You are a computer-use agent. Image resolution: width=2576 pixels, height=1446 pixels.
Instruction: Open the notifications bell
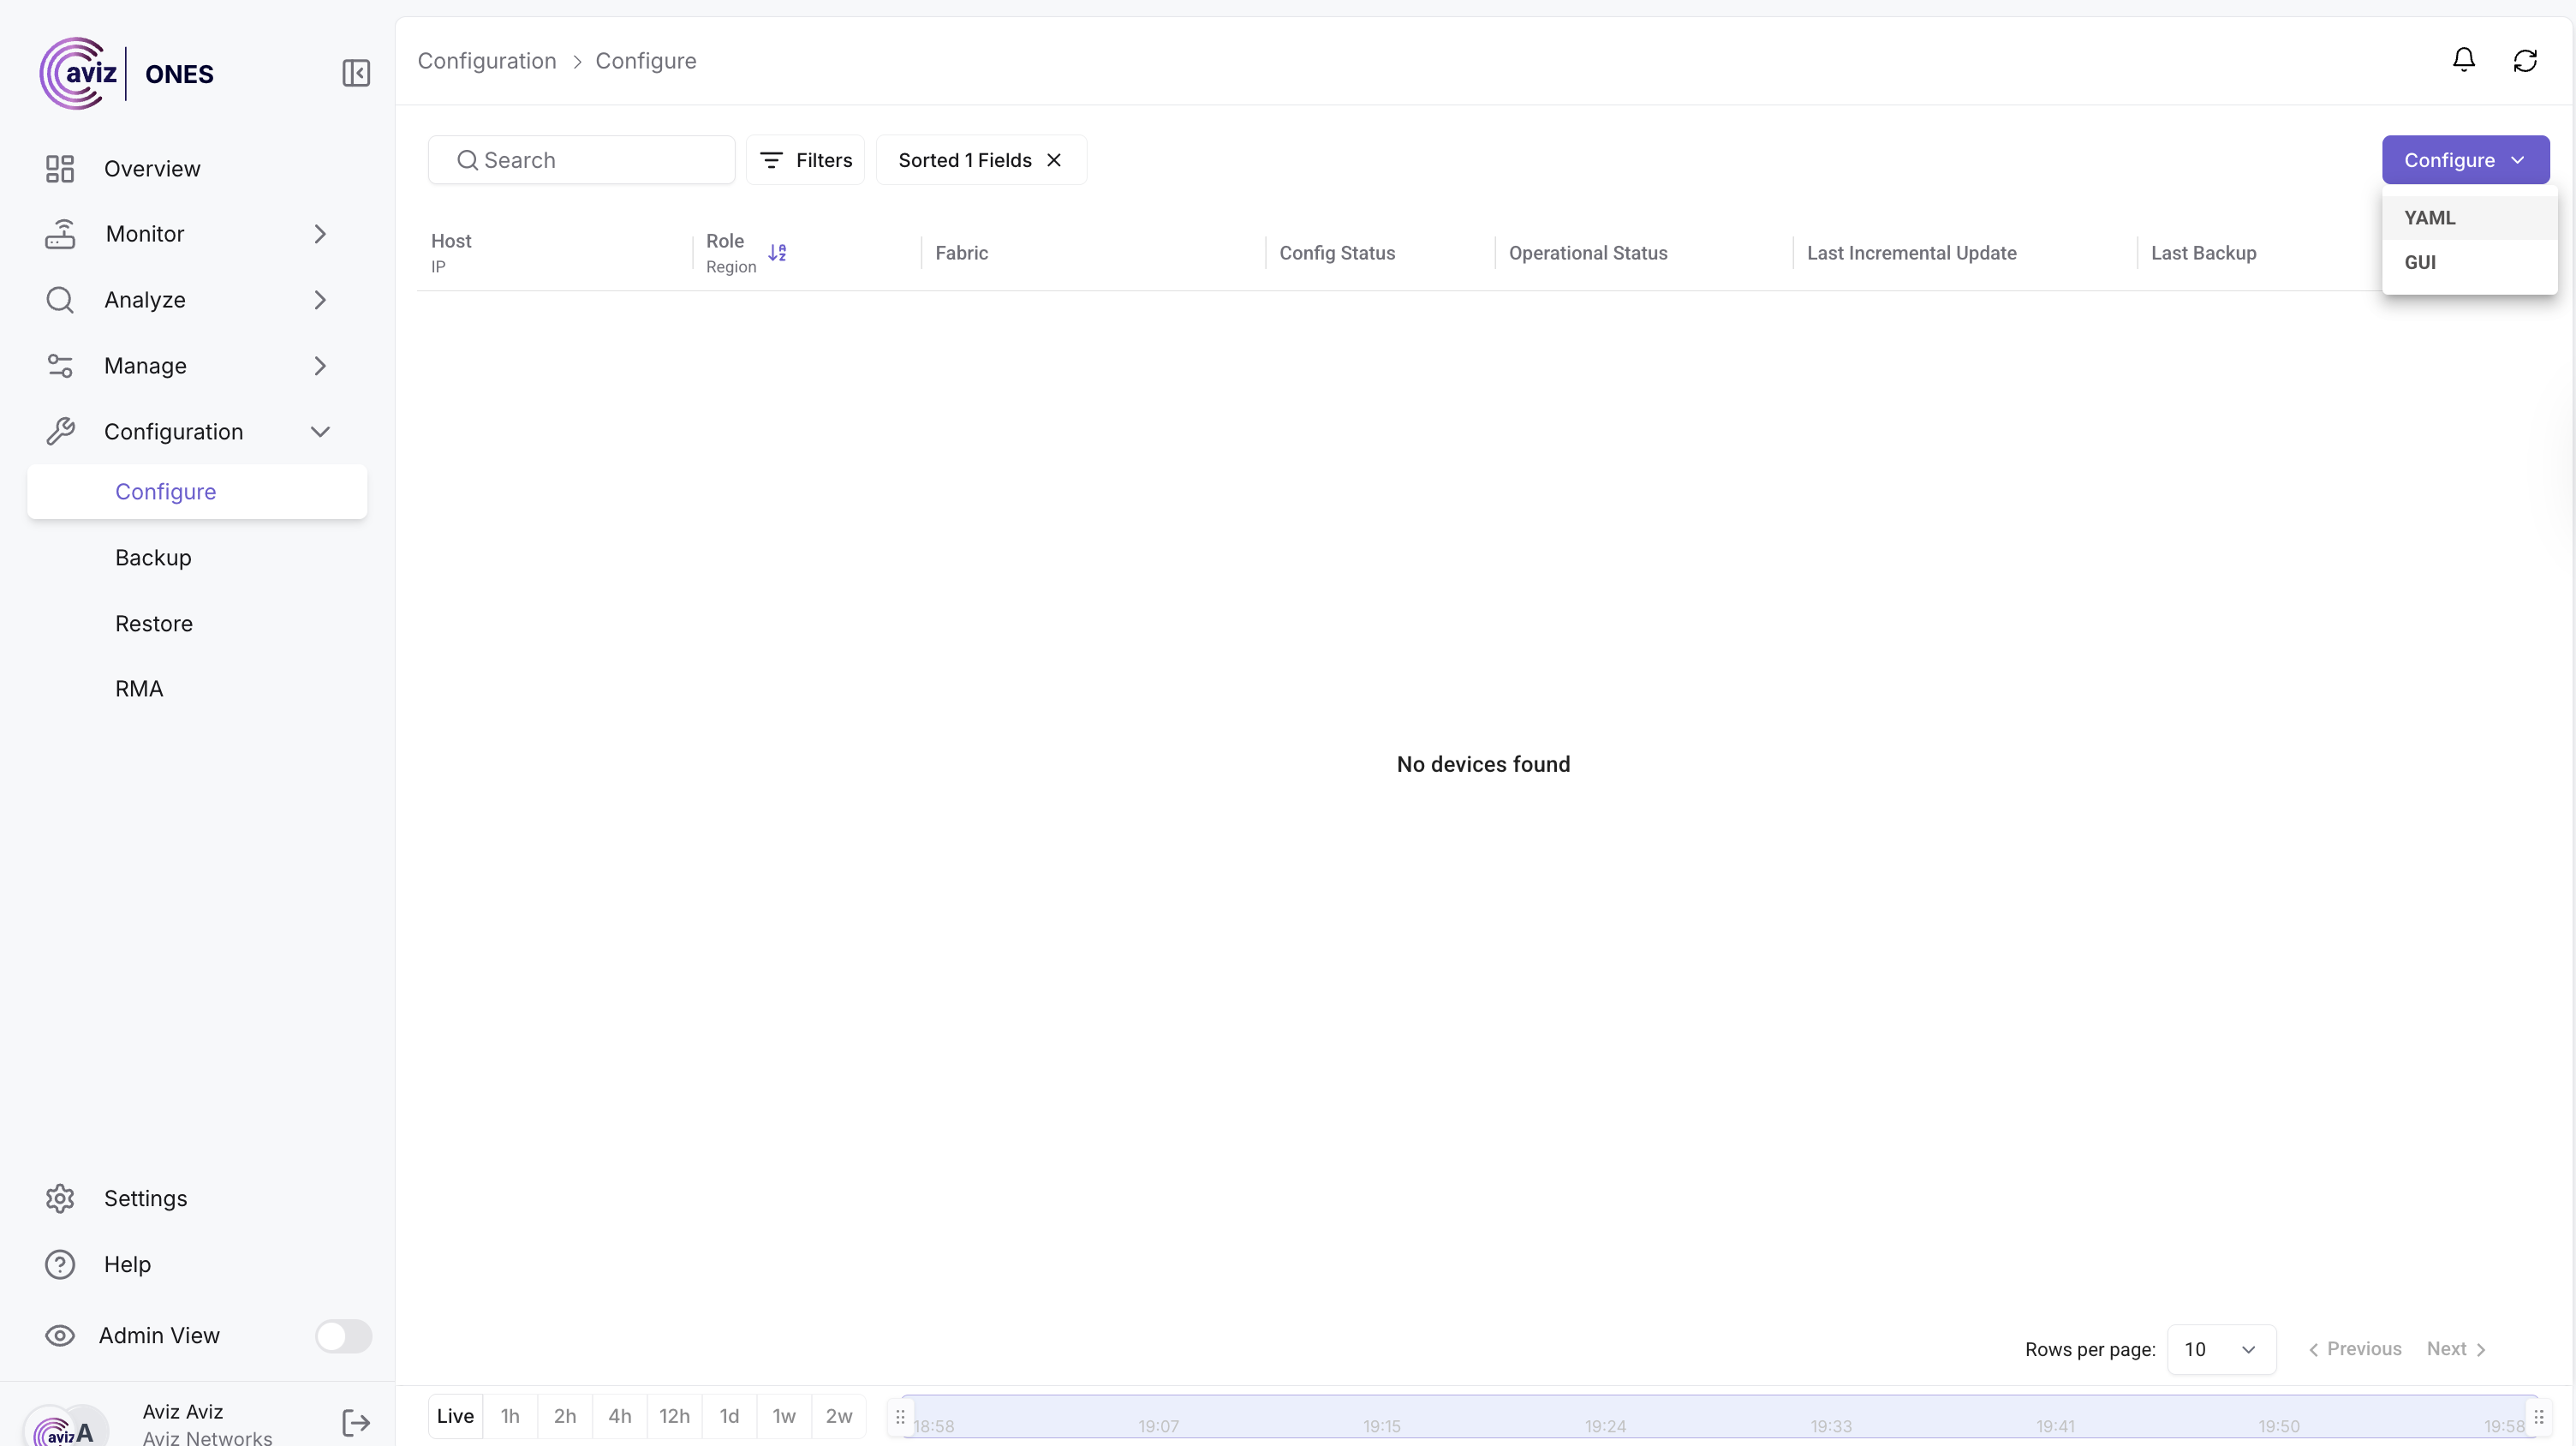(x=2463, y=60)
